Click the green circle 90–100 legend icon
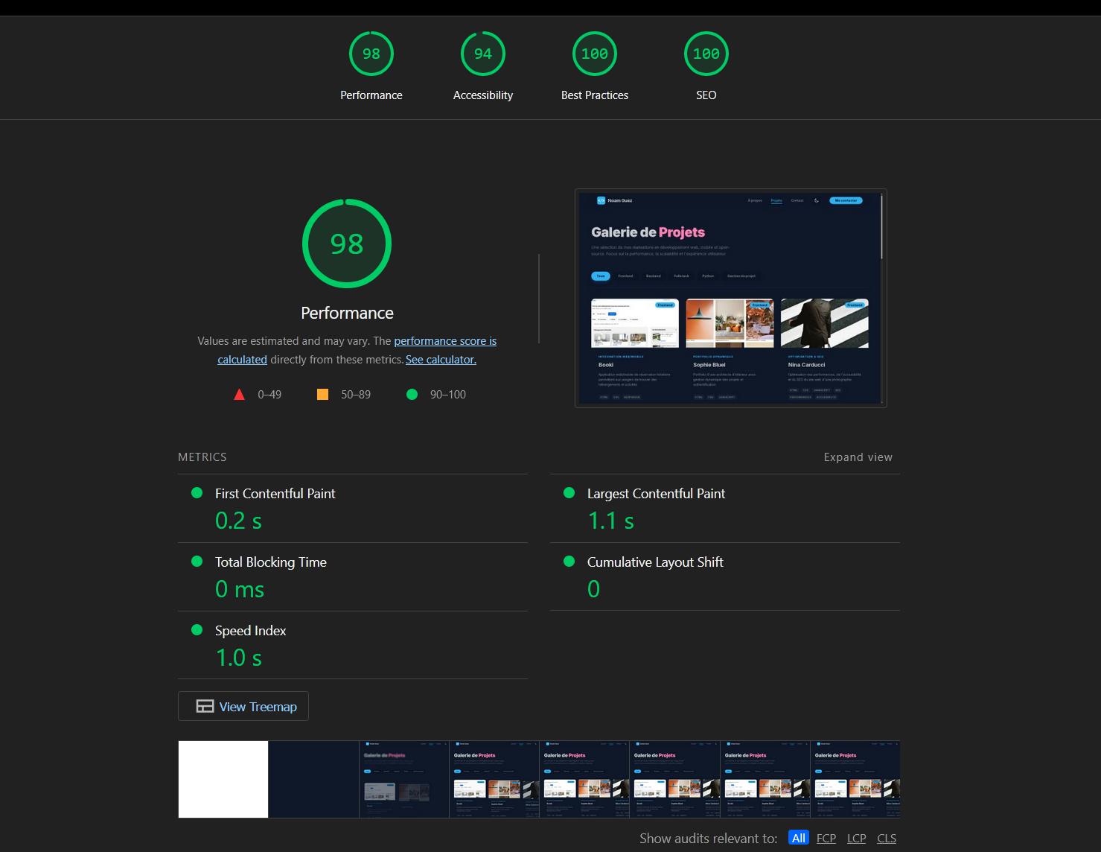 [412, 395]
